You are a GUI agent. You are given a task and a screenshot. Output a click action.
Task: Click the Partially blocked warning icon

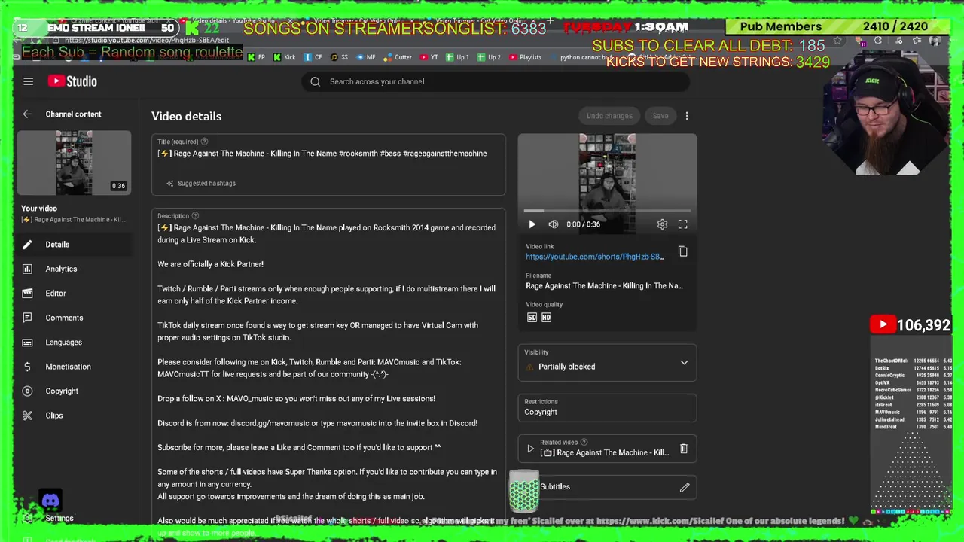[529, 367]
